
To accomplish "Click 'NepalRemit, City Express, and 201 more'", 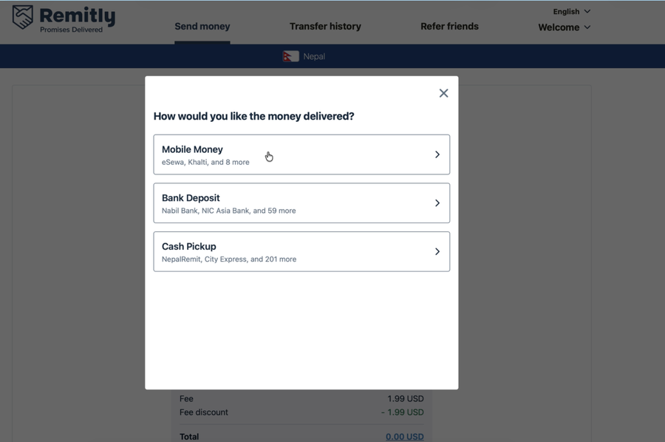I will [229, 259].
